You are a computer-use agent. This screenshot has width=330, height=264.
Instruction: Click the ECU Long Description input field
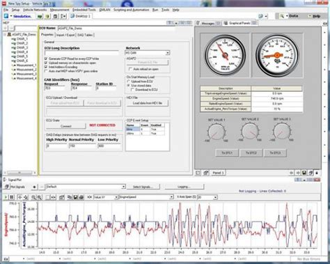(81, 53)
